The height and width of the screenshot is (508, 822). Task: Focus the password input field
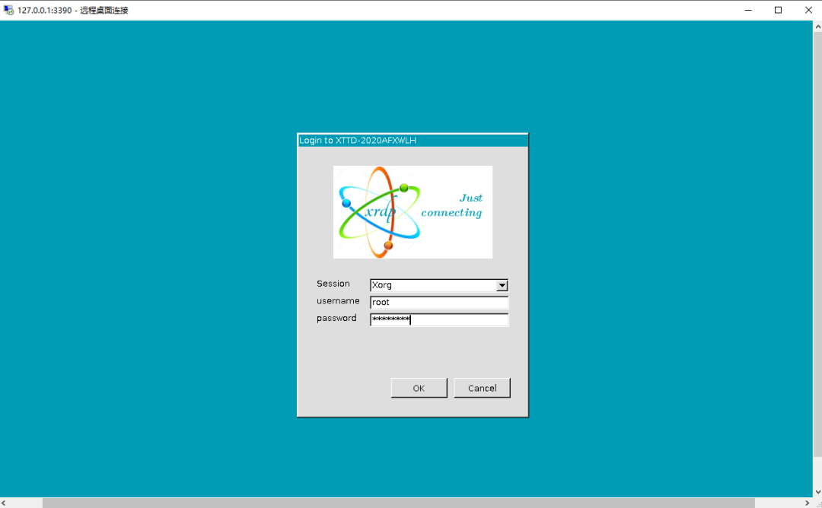point(439,319)
